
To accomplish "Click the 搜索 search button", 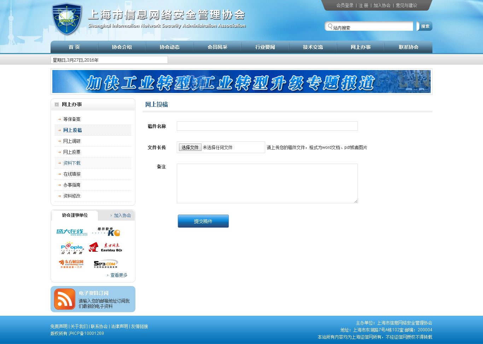I will coord(425,26).
